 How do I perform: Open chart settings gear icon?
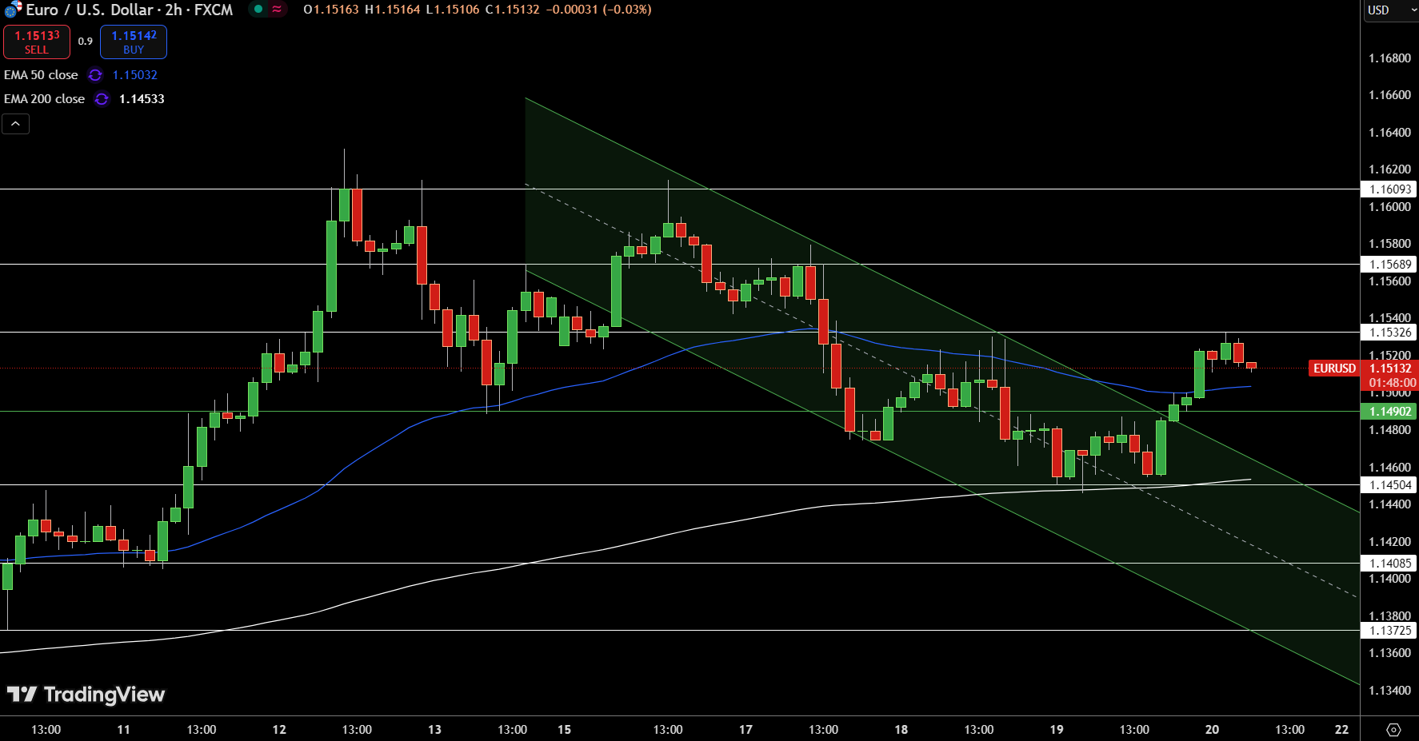click(1393, 730)
